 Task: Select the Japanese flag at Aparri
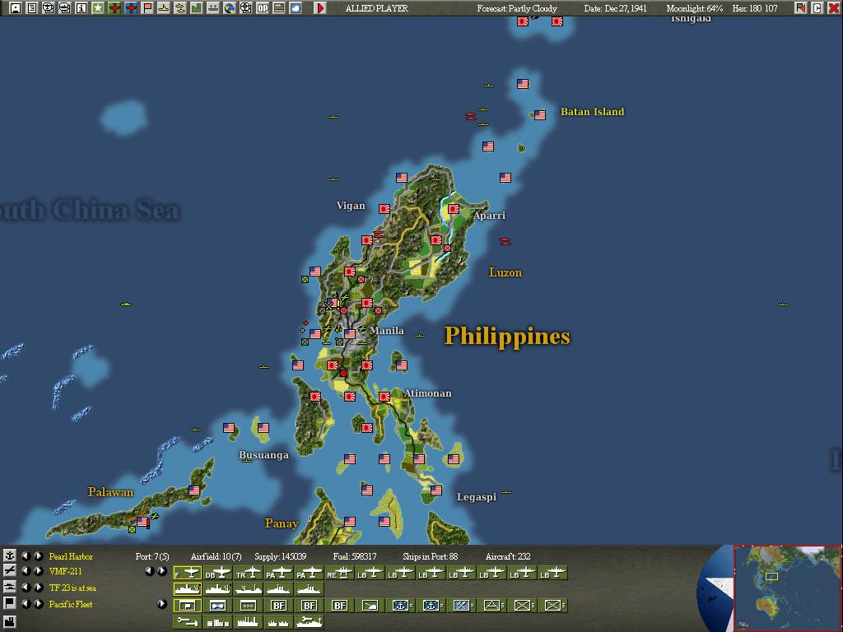point(454,208)
